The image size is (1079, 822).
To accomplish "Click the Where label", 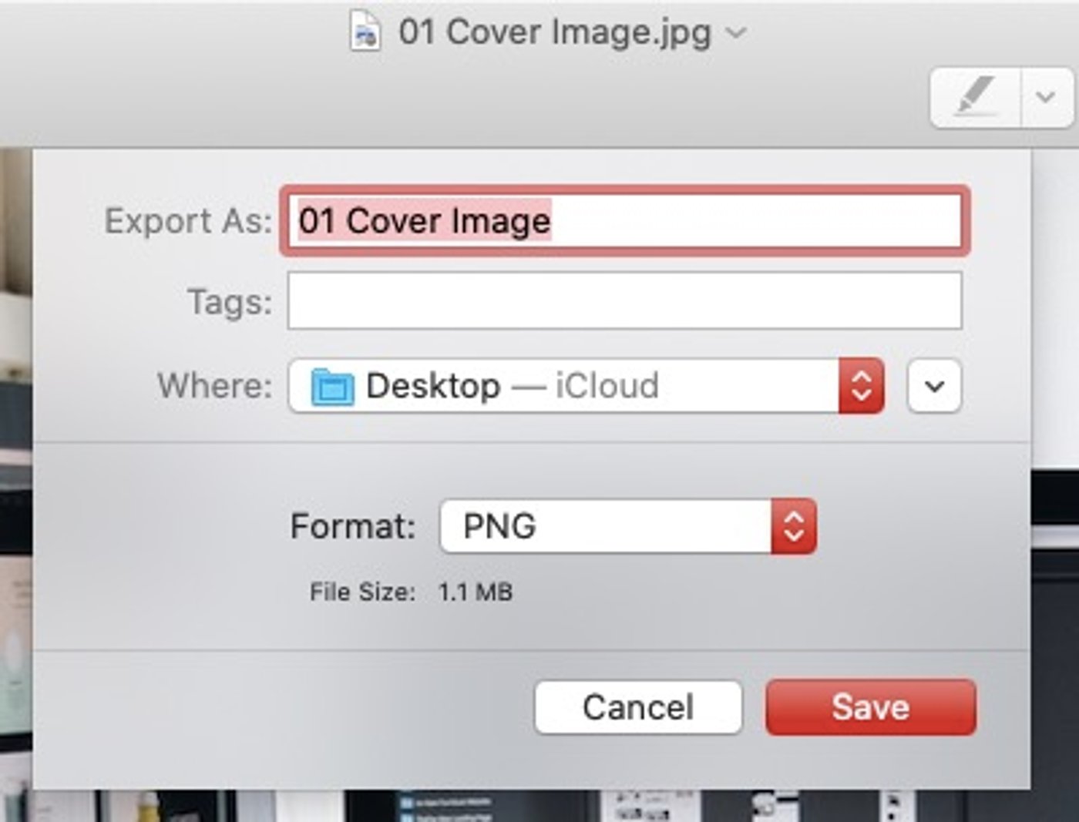I will coord(215,385).
